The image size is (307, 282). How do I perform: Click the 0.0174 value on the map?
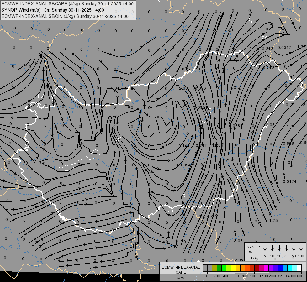click(289, 182)
